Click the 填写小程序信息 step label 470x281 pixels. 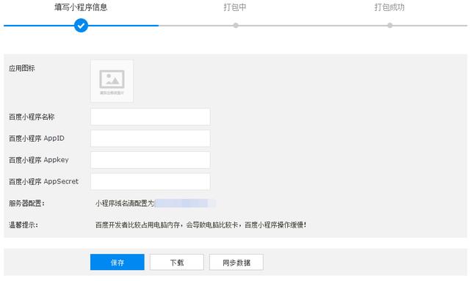tap(81, 7)
